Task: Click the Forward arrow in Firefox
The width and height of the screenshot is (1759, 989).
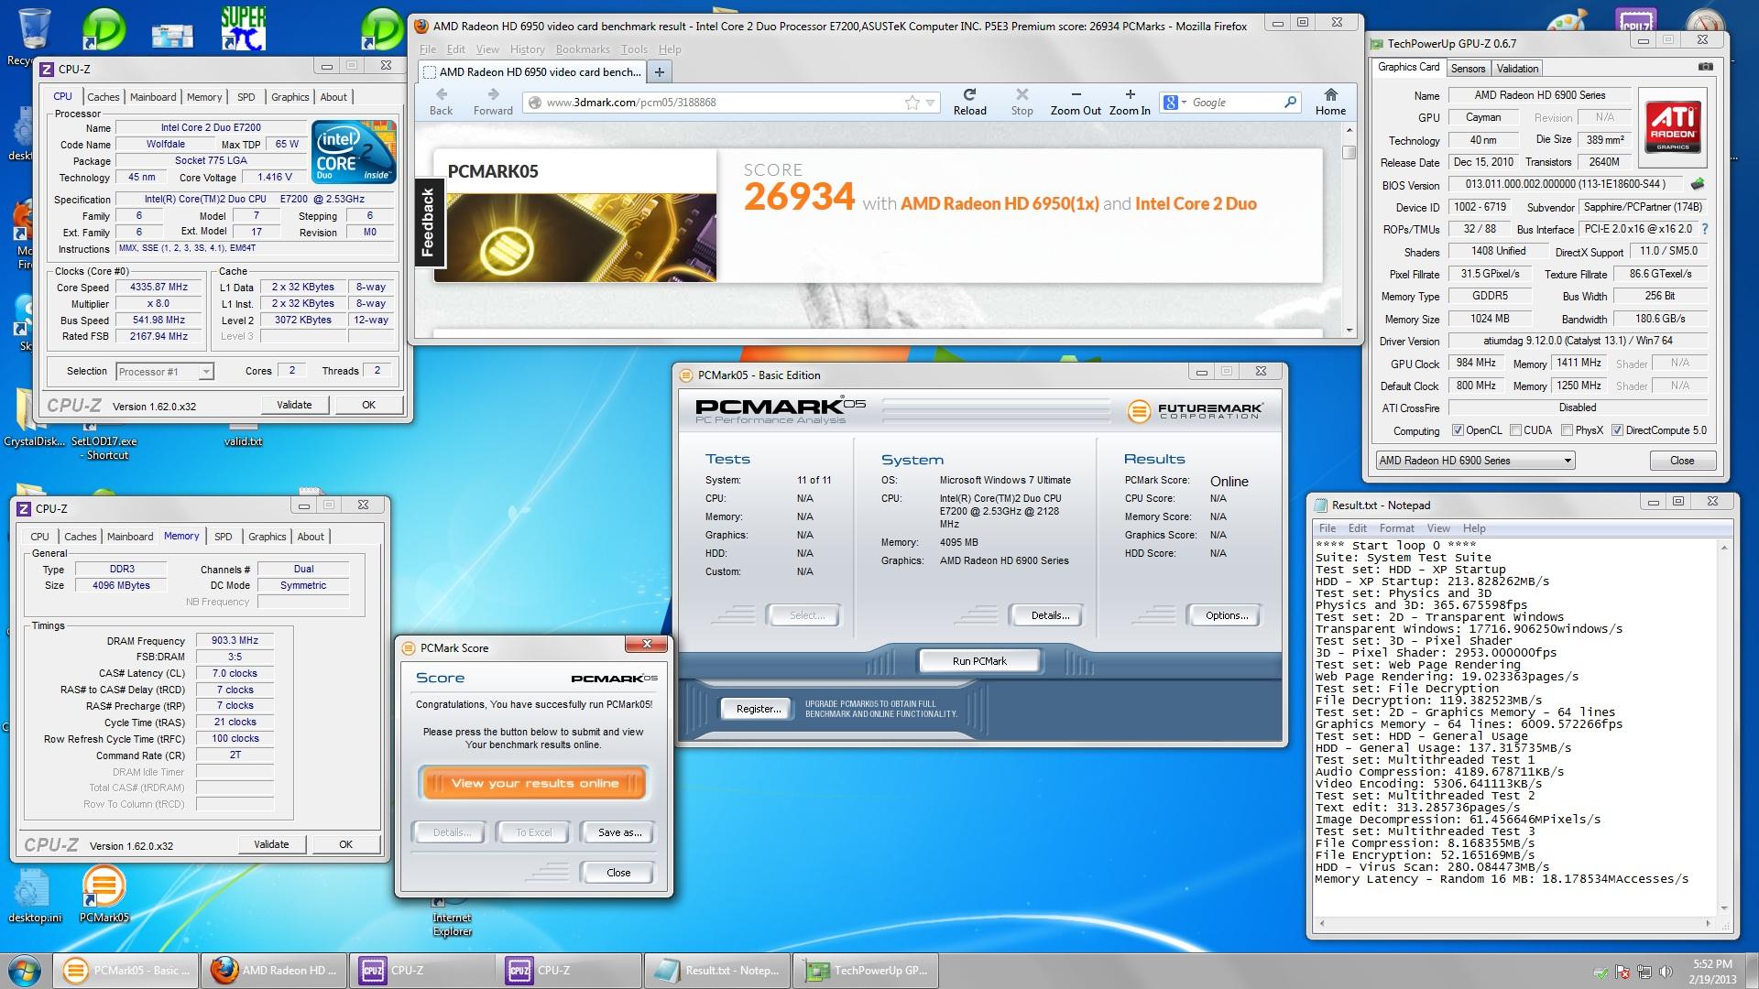Action: [x=493, y=102]
